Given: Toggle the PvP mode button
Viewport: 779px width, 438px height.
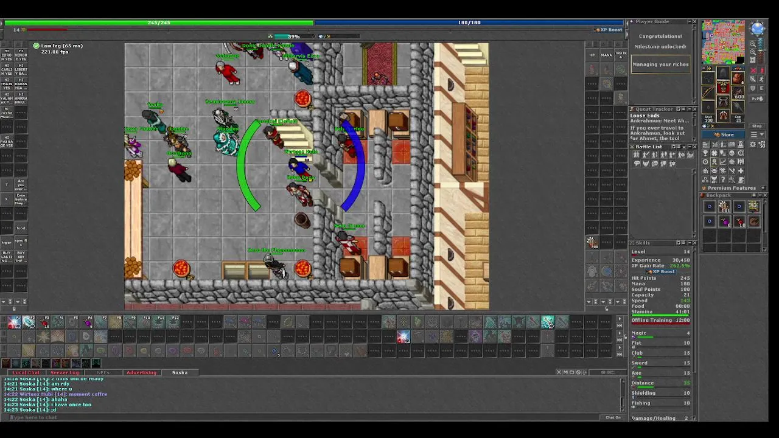Looking at the screenshot, I should (757, 99).
